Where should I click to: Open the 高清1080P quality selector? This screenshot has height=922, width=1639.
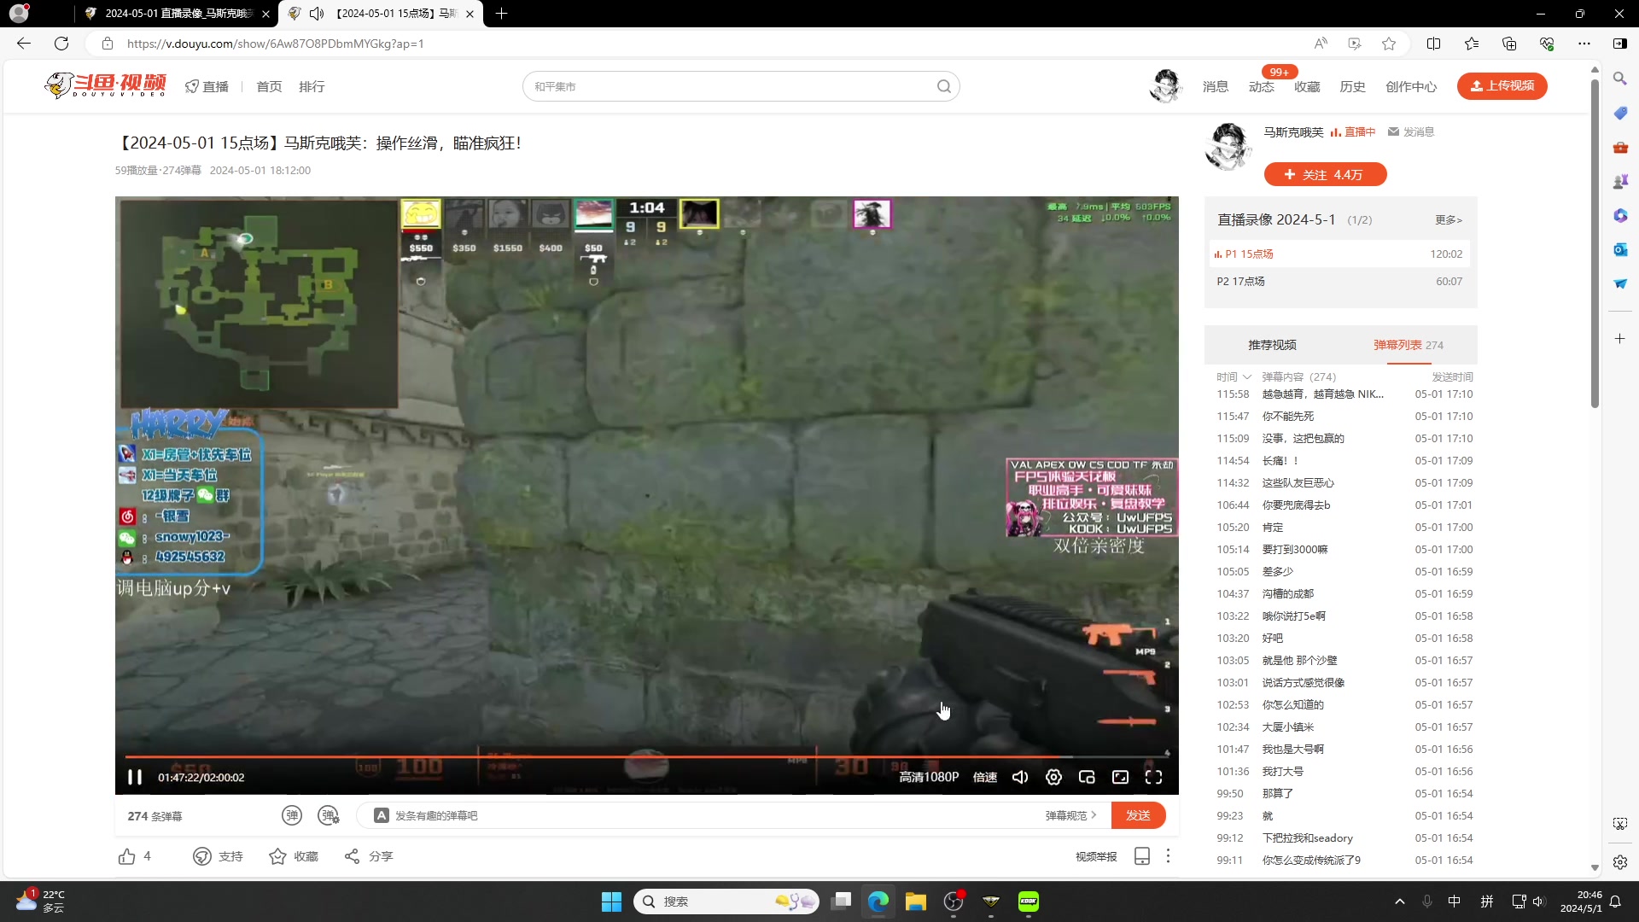tap(929, 777)
